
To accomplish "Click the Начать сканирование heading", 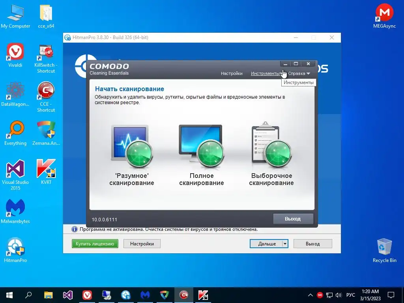I will click(x=129, y=89).
